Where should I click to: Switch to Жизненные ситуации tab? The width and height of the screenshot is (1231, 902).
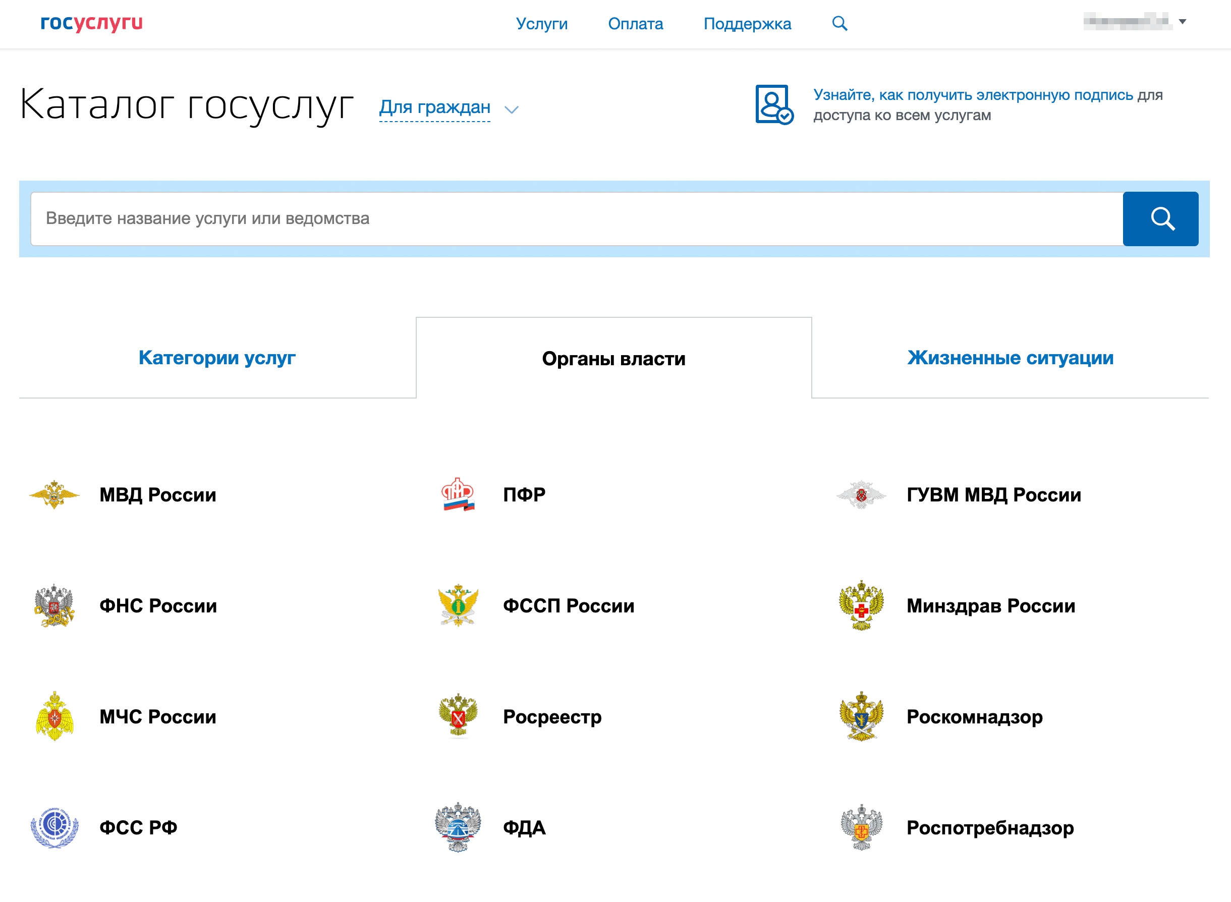pos(1010,358)
